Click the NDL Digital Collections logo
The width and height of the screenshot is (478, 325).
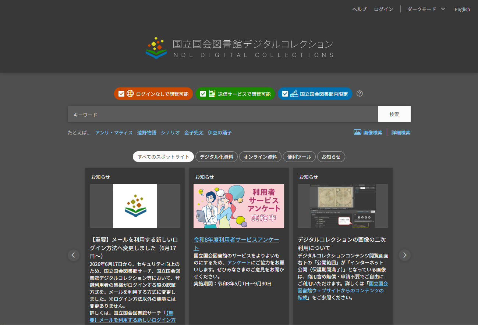(240, 48)
